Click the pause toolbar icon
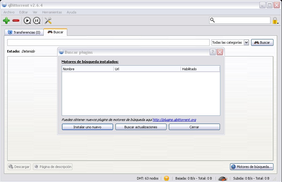 click(37, 20)
